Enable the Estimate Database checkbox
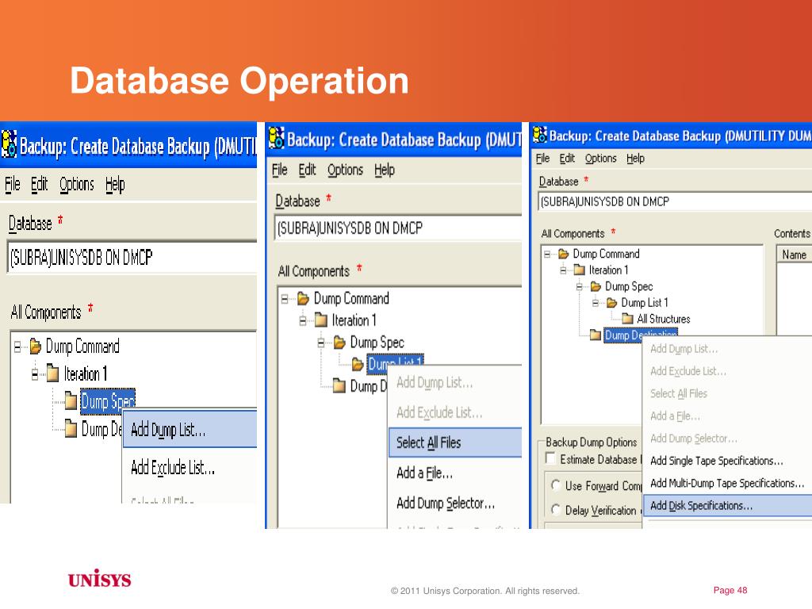This screenshot has width=812, height=609. (551, 459)
